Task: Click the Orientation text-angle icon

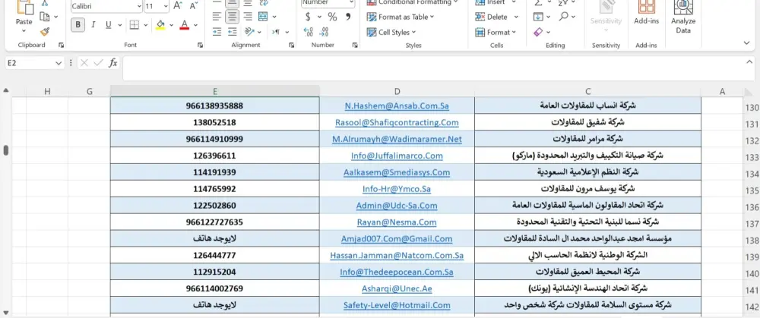Action: (x=249, y=32)
